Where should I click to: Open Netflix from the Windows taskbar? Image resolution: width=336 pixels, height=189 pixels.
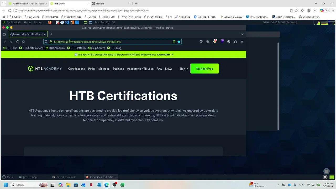tap(91, 185)
